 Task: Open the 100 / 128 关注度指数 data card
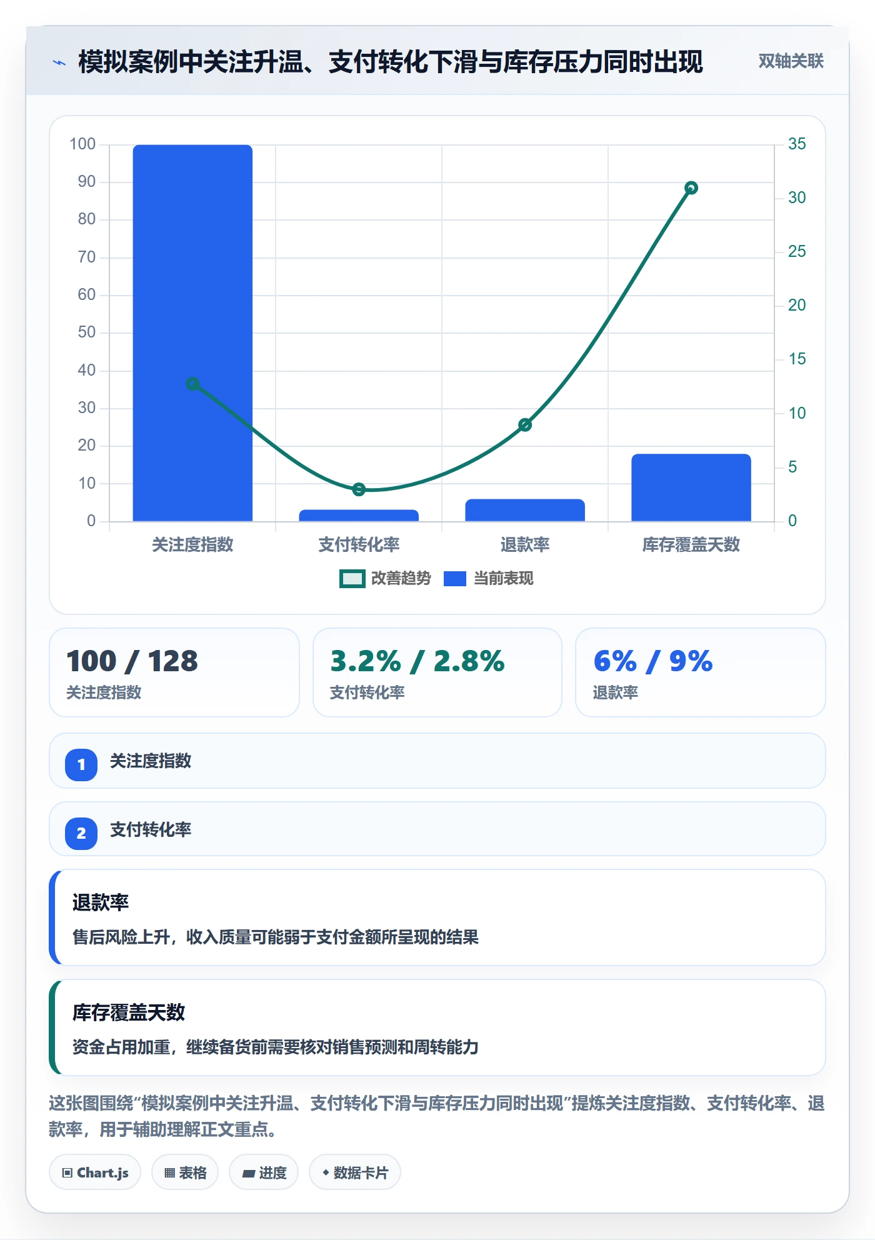click(174, 672)
